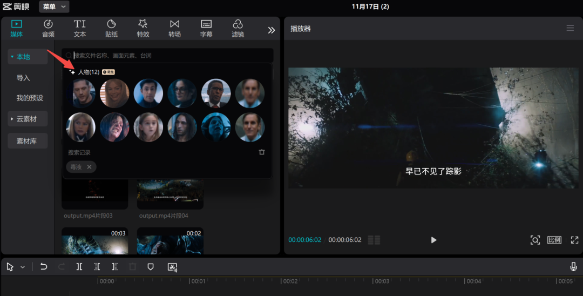Viewport: 583px width, 296px height.
Task: Remove the 毒液 search history tag
Action: (x=89, y=167)
